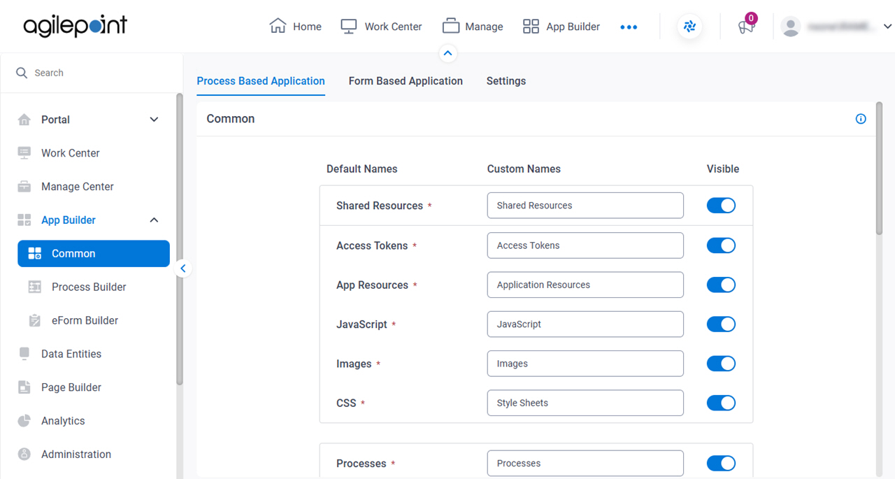Click the Manage briefcase icon
The height and width of the screenshot is (479, 895).
click(451, 27)
